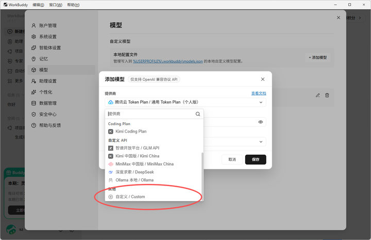Open 帮助与反馈 settings section

pyautogui.click(x=61, y=125)
